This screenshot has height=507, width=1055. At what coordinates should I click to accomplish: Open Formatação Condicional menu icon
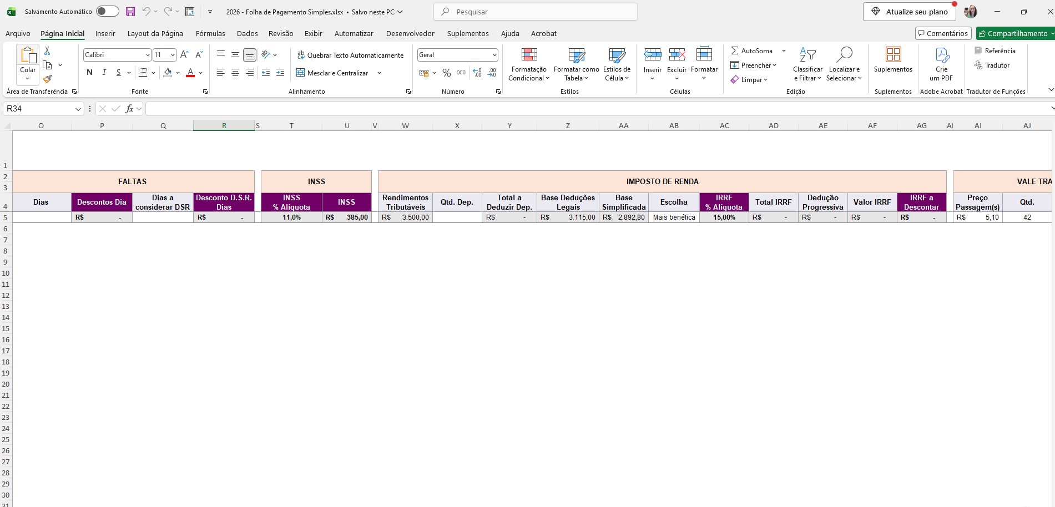pyautogui.click(x=529, y=54)
